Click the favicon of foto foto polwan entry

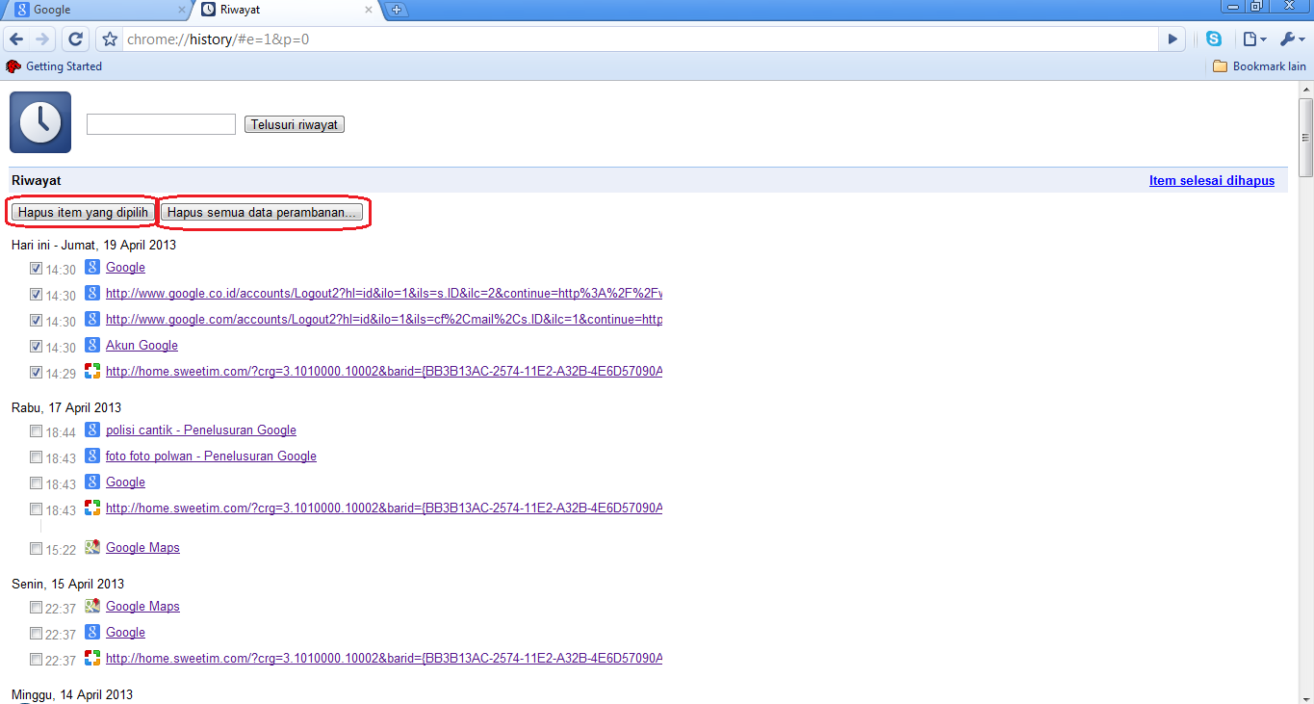(x=92, y=456)
